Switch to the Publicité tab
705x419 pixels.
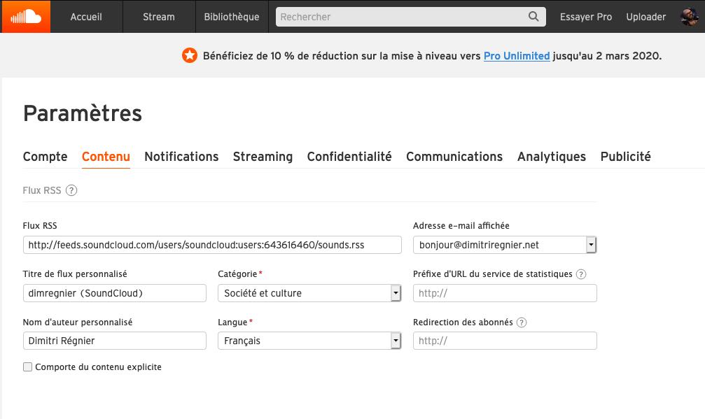(625, 157)
